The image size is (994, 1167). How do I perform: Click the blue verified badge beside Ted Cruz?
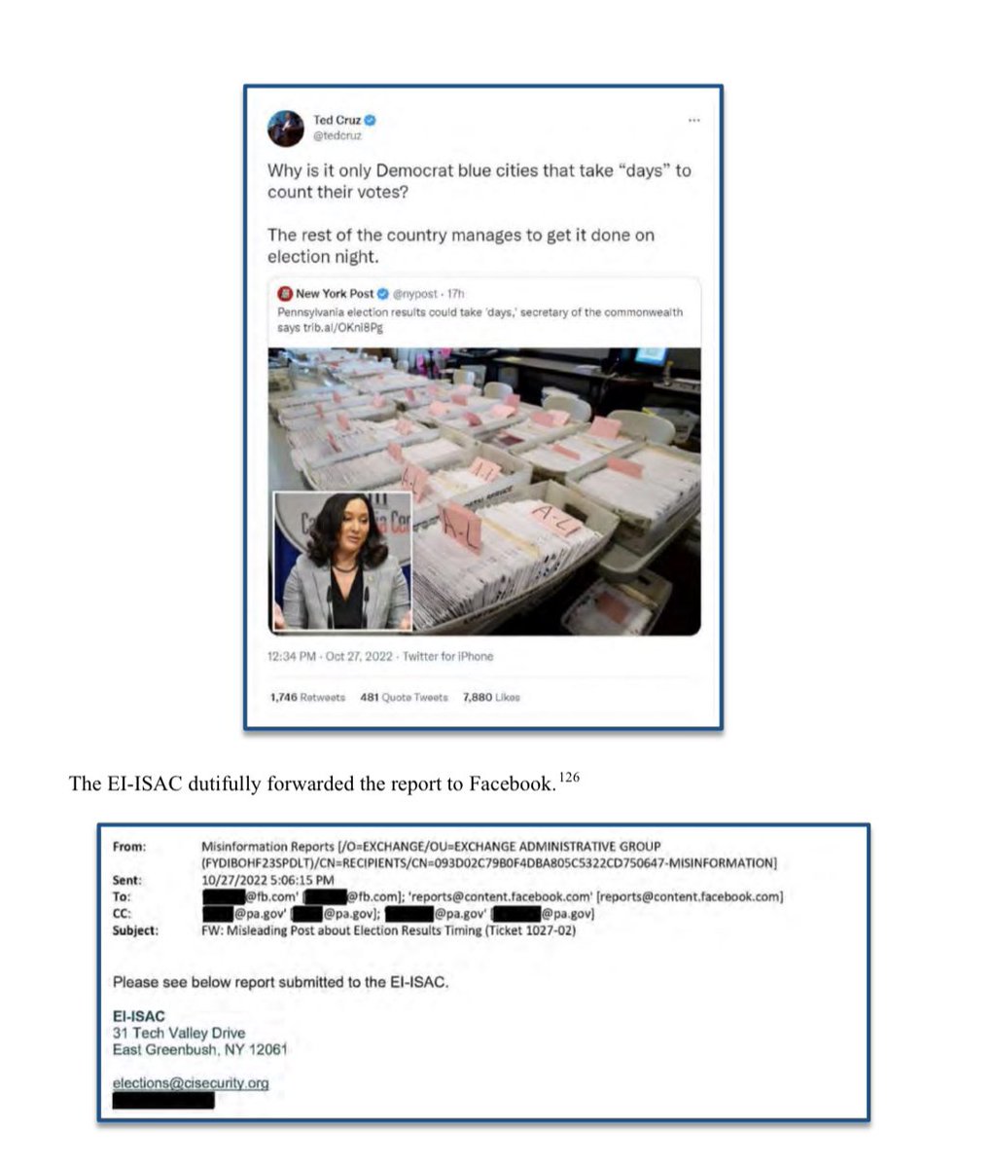click(371, 120)
